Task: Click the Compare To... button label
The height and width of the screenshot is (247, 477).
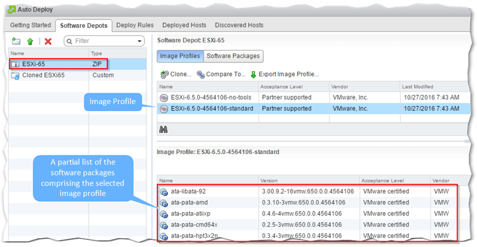Action: 226,74
